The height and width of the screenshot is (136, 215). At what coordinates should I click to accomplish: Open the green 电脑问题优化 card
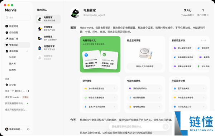point(100,54)
